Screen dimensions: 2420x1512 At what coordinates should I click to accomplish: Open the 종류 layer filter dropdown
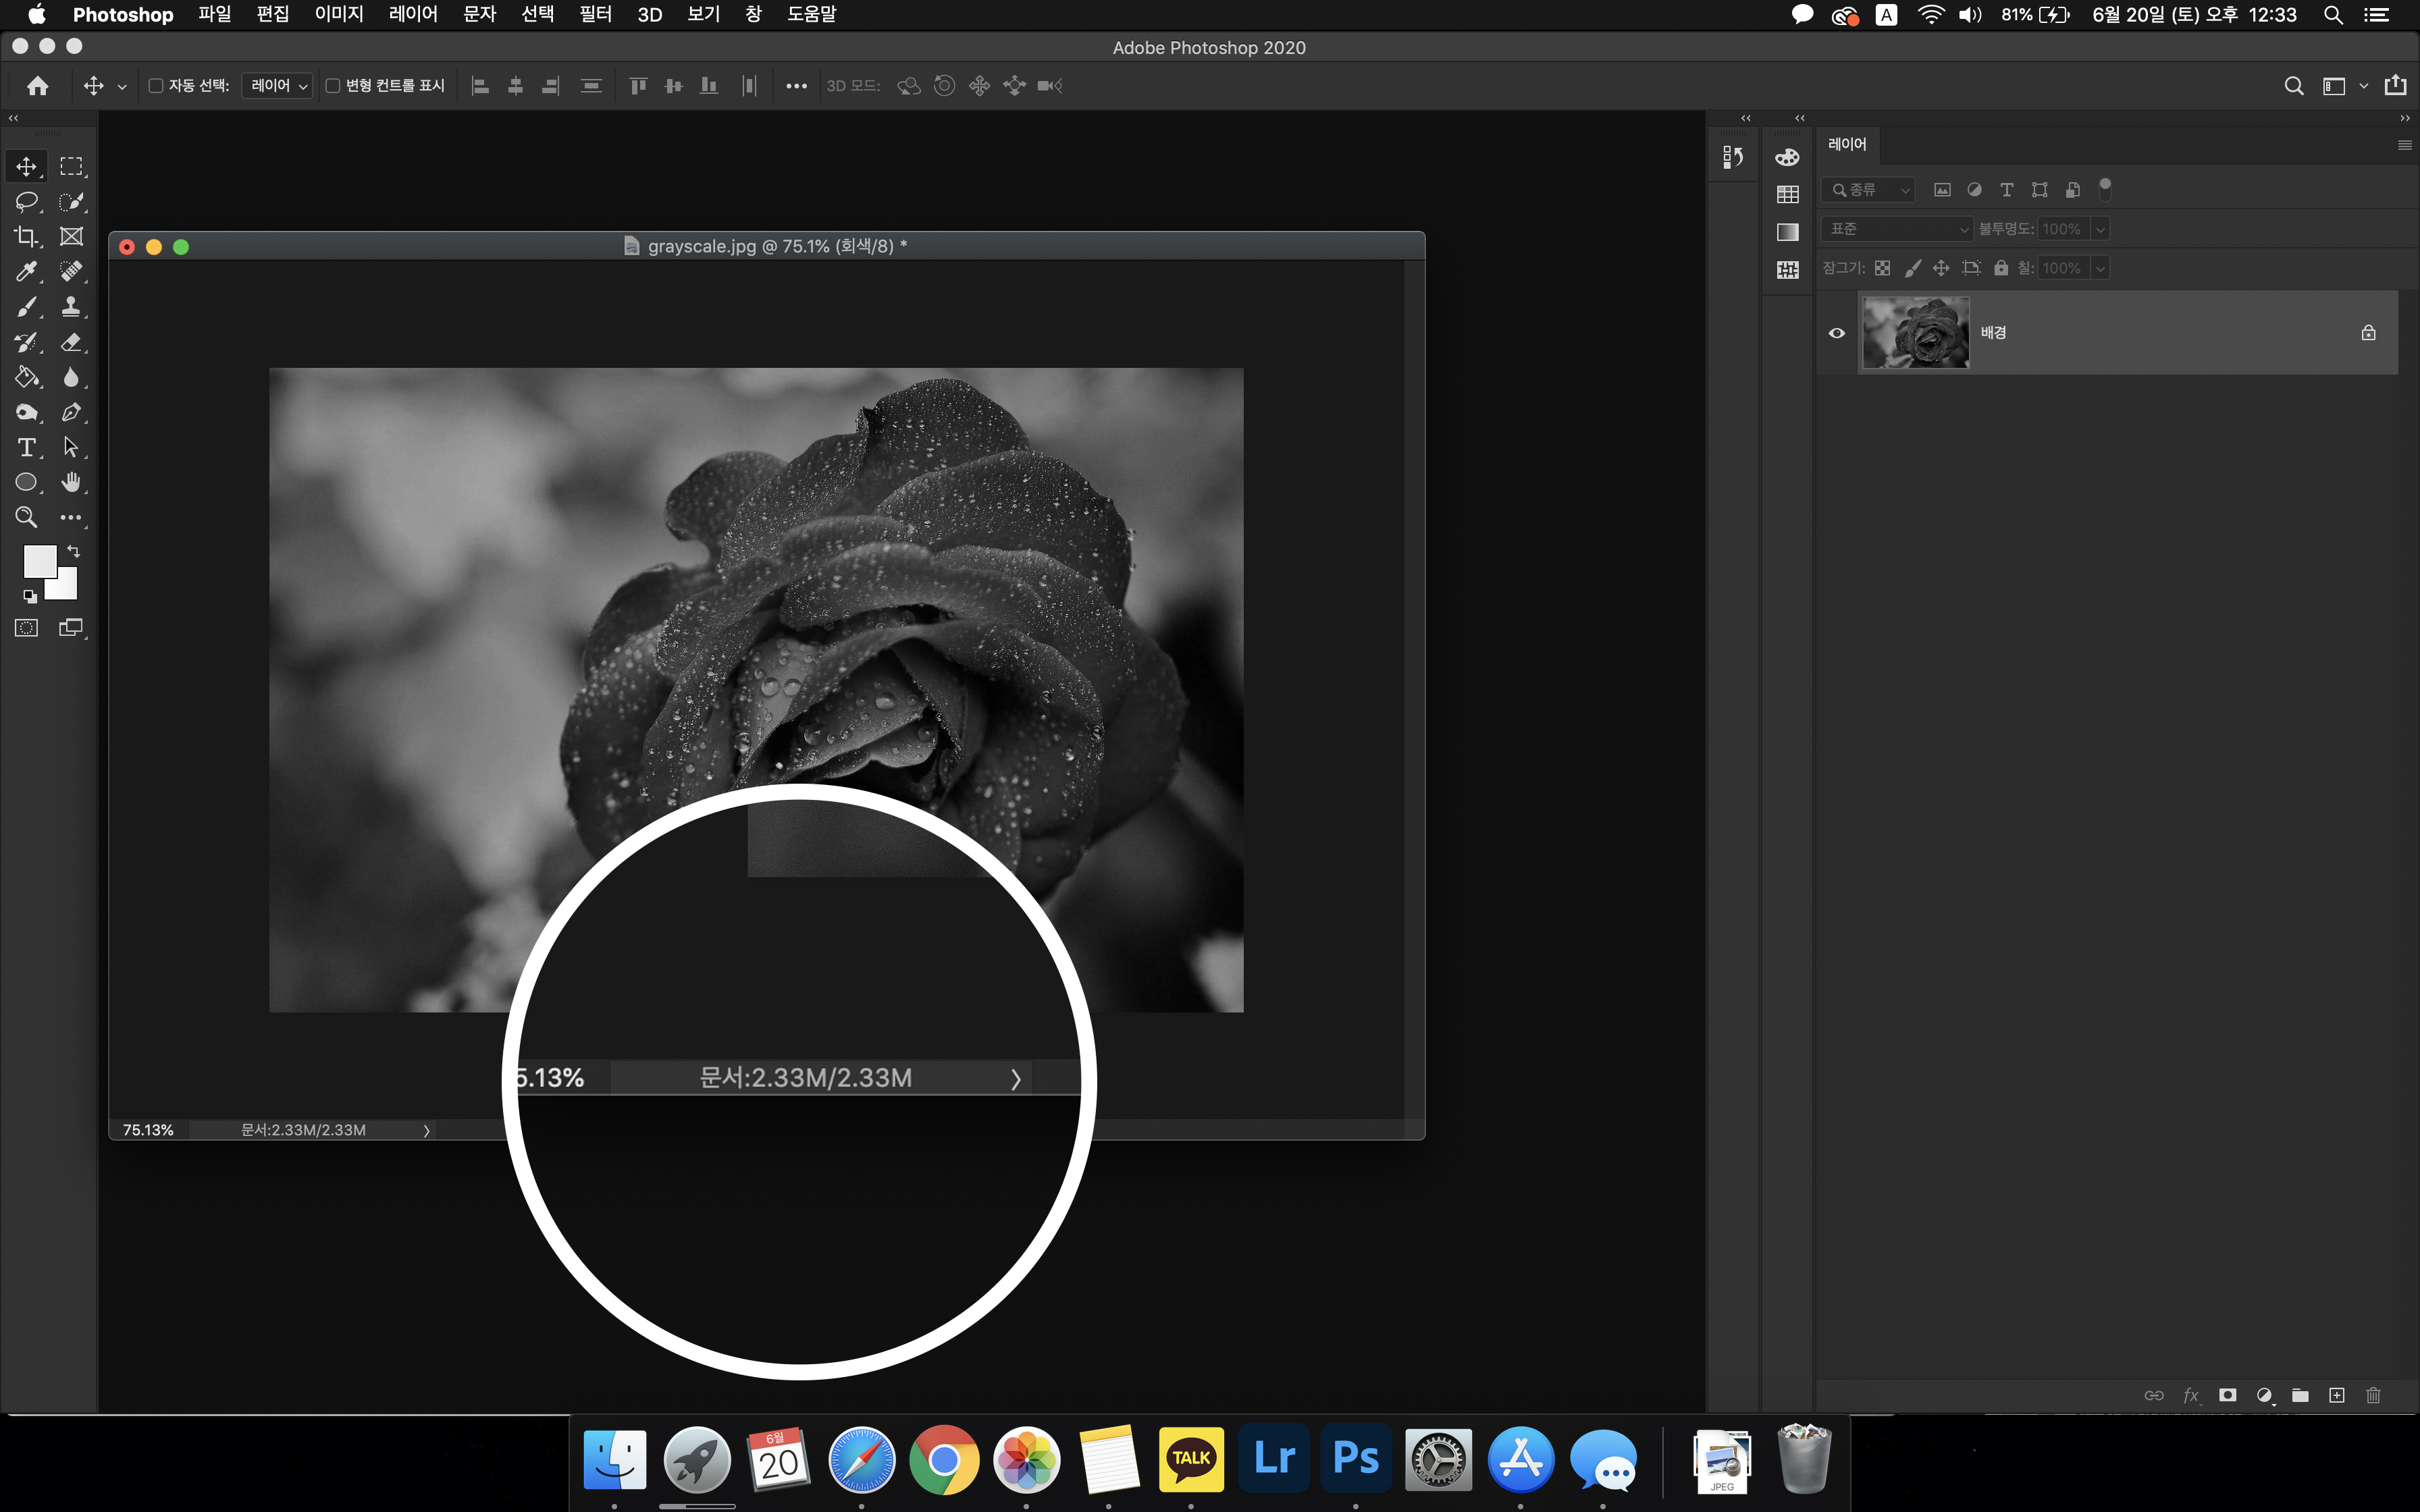(1868, 190)
